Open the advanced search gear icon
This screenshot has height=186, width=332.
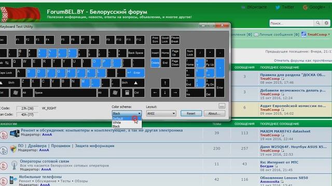(326, 23)
